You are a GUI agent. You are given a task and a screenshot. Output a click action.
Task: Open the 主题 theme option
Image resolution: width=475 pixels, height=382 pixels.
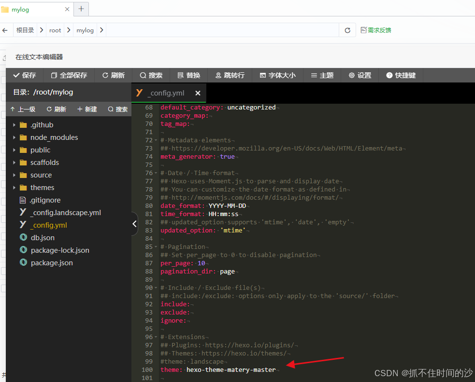(x=322, y=75)
